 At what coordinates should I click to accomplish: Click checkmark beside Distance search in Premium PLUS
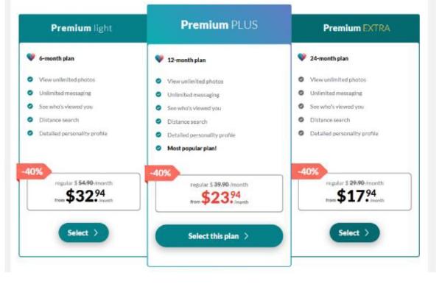point(158,121)
